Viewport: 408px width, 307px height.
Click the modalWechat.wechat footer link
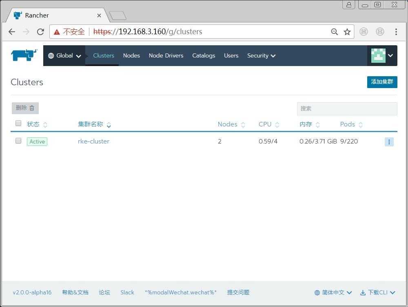[181, 292]
